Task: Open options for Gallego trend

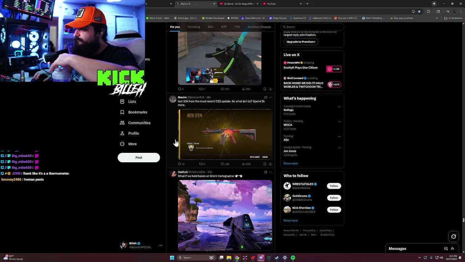Action: pyautogui.click(x=339, y=107)
